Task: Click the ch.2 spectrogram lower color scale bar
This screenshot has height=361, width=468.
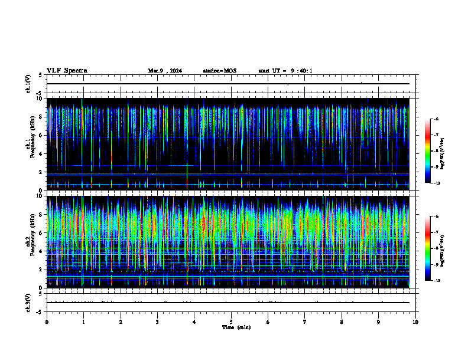Action: [x=427, y=248]
